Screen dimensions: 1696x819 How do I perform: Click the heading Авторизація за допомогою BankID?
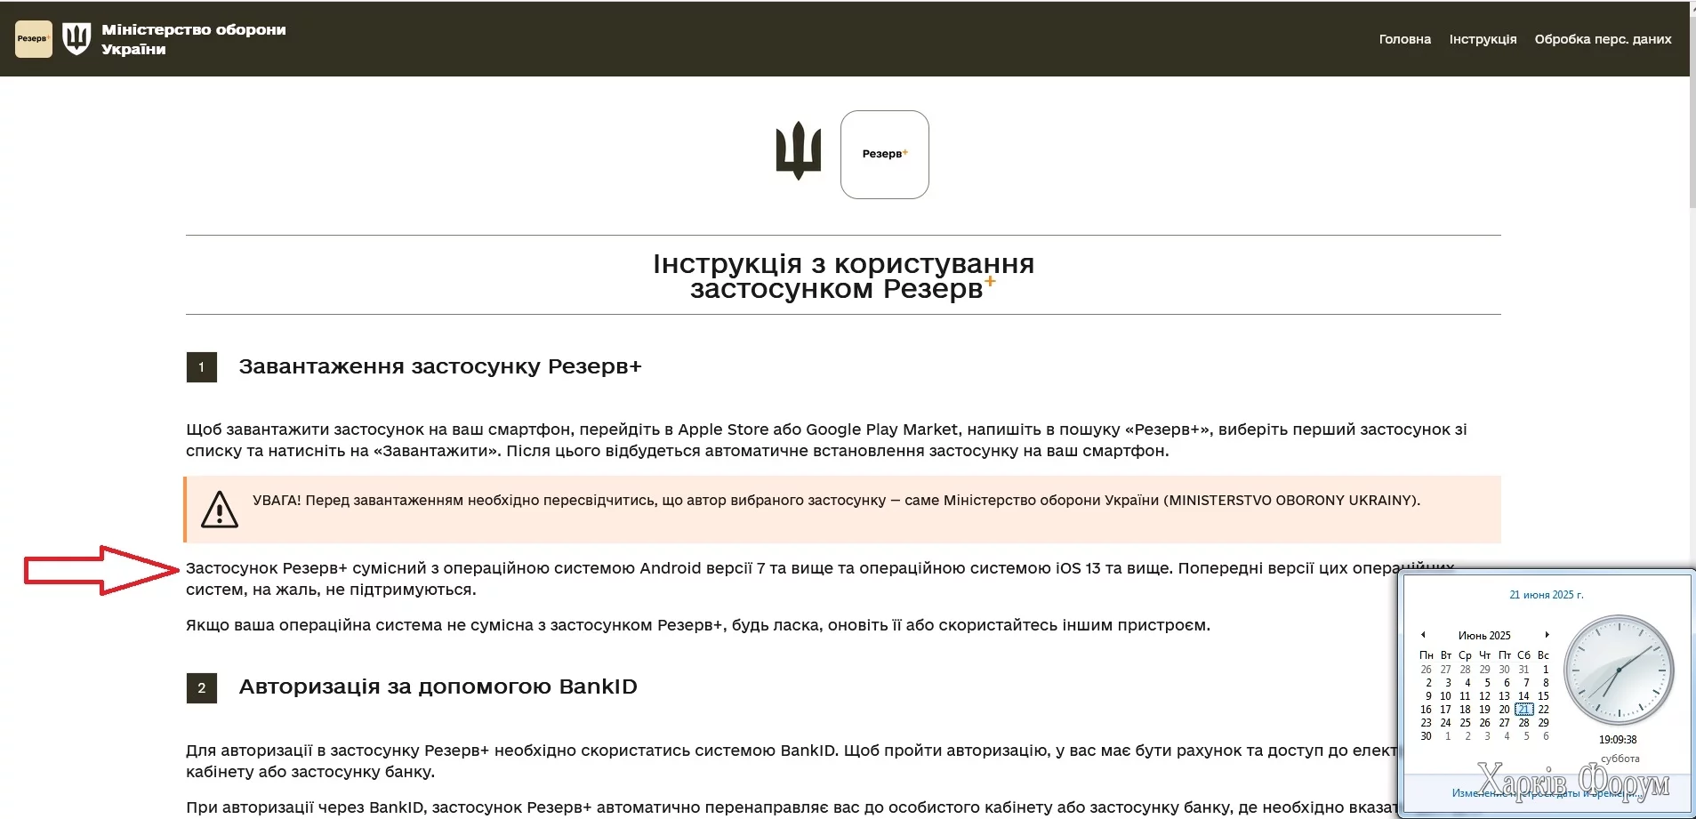(438, 687)
